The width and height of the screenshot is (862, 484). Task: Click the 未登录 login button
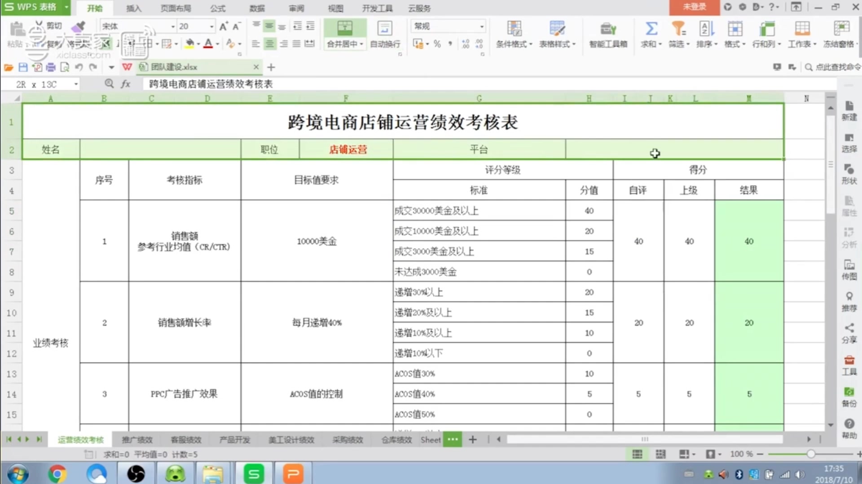pyautogui.click(x=694, y=7)
